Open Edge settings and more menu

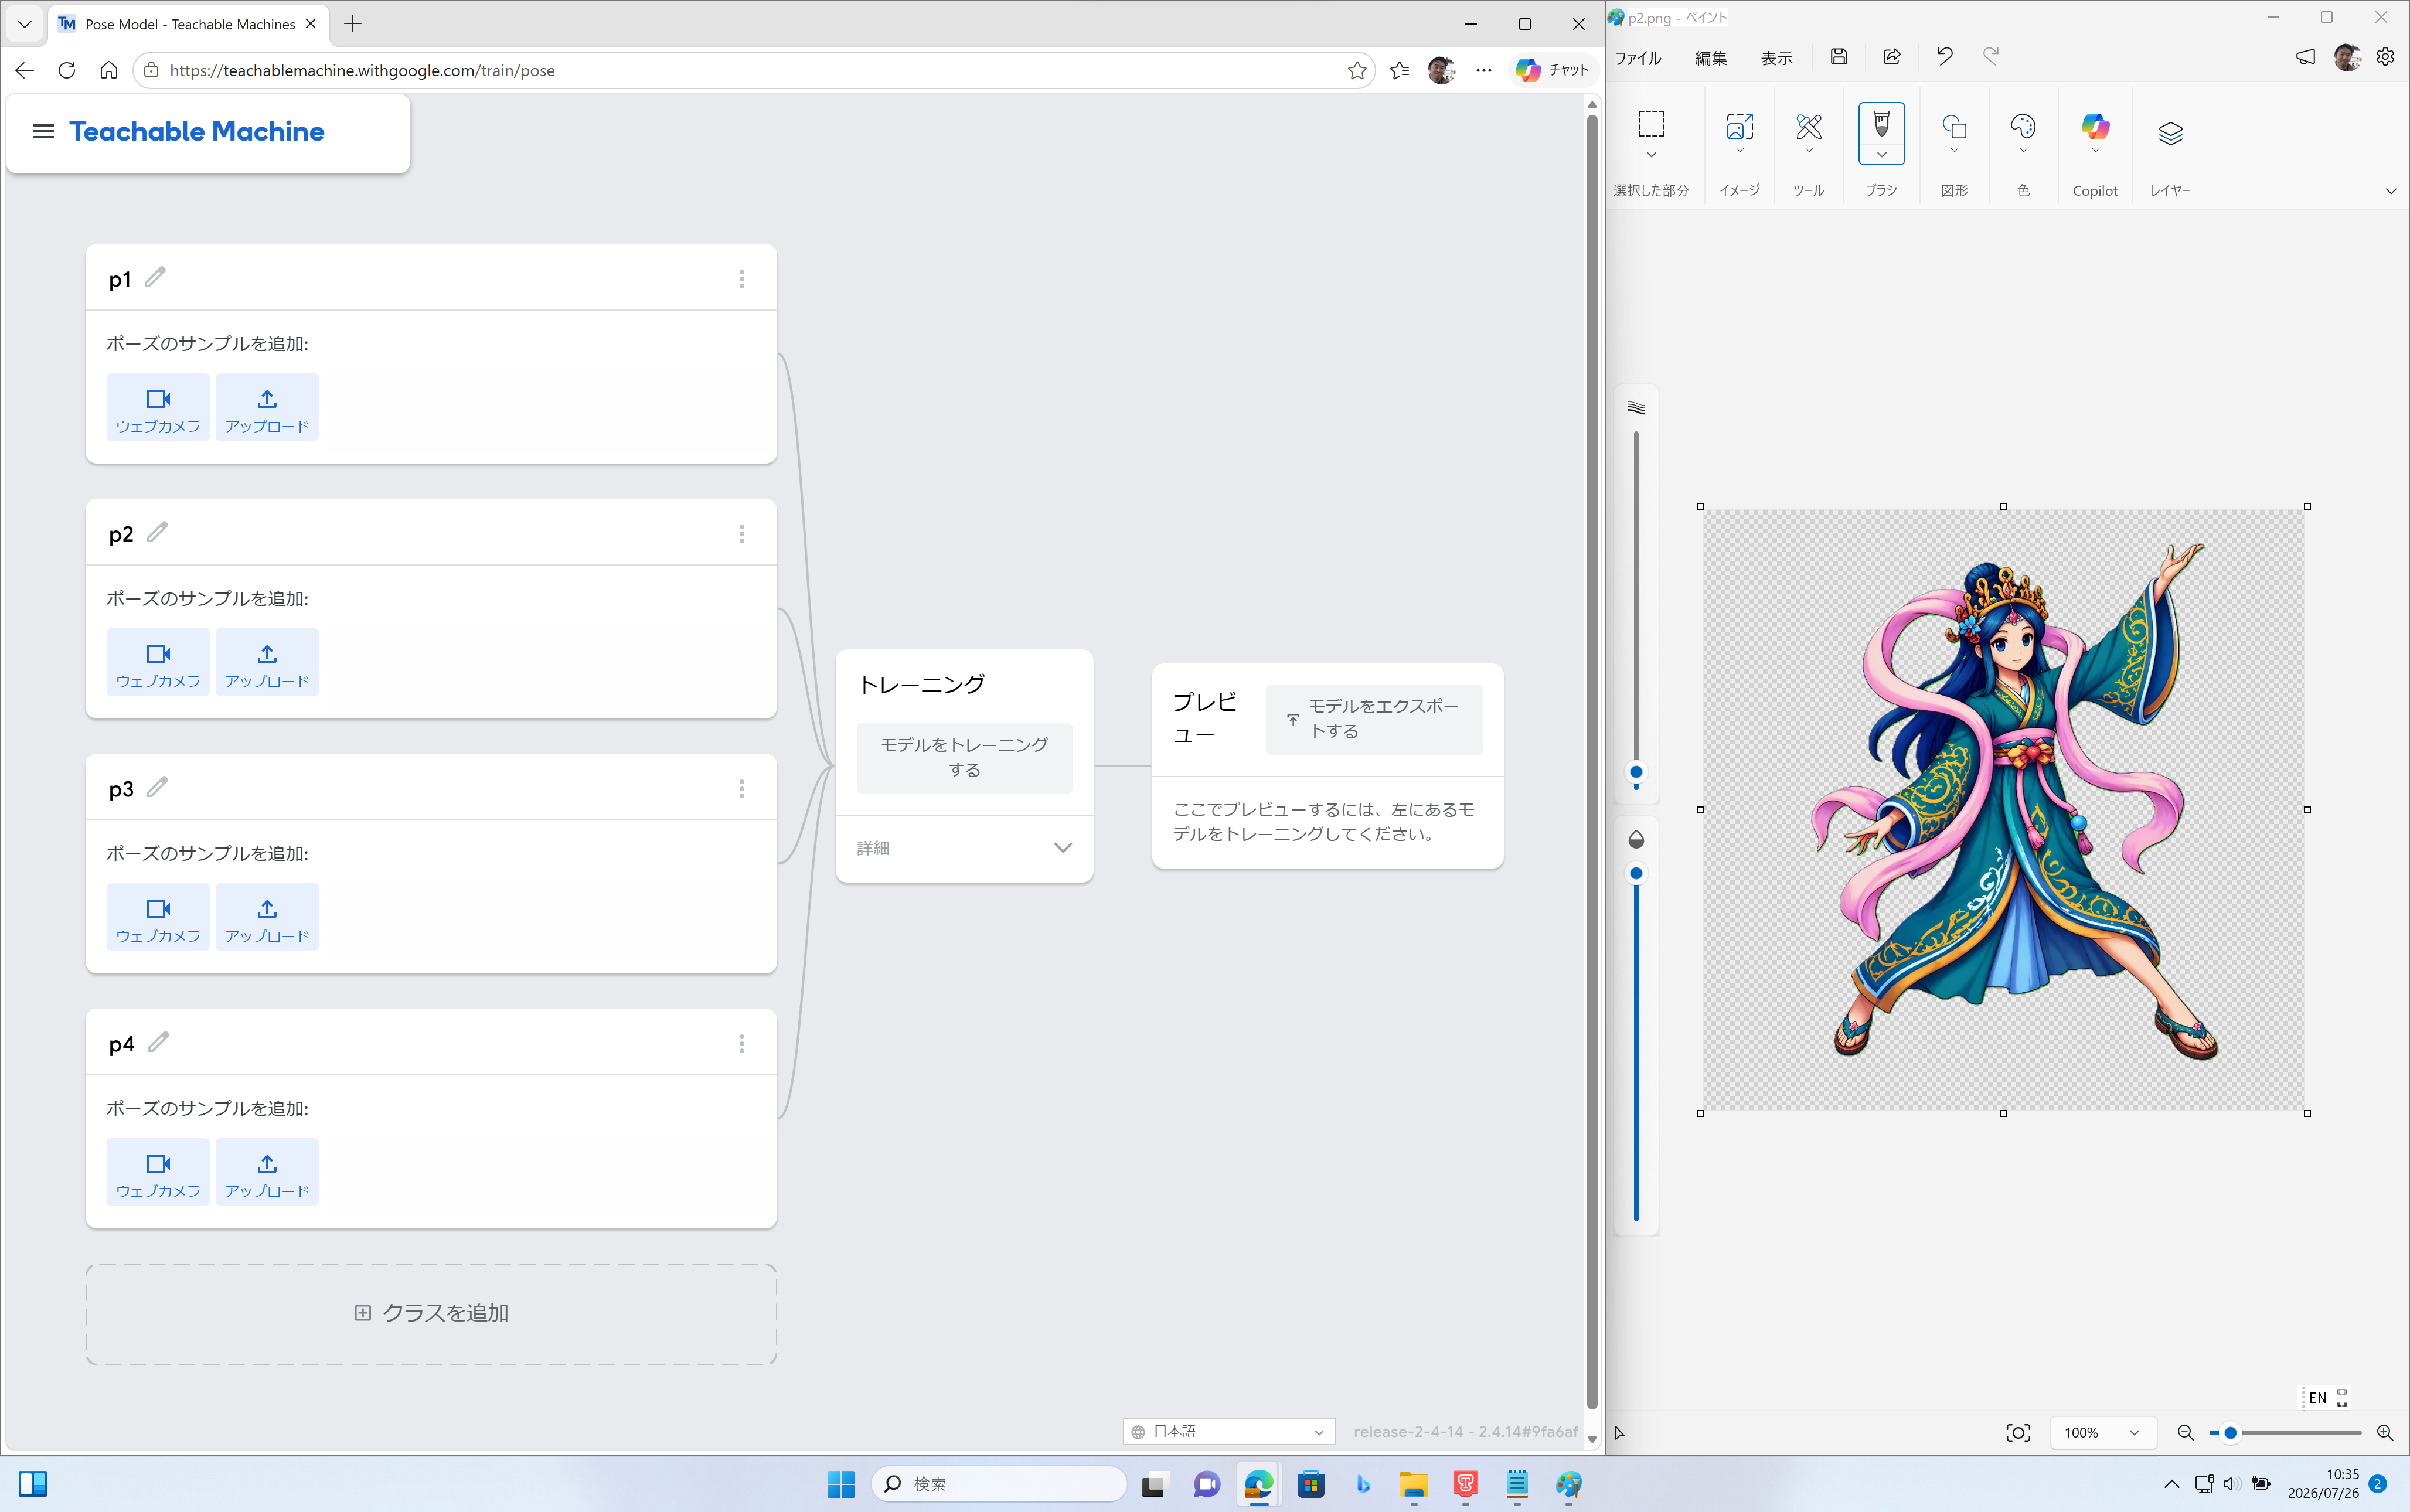[x=1484, y=70]
